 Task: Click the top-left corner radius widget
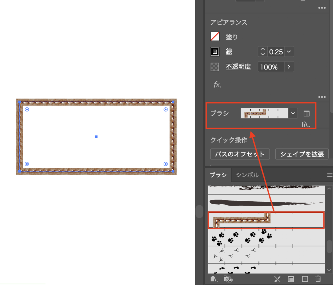pos(27,109)
